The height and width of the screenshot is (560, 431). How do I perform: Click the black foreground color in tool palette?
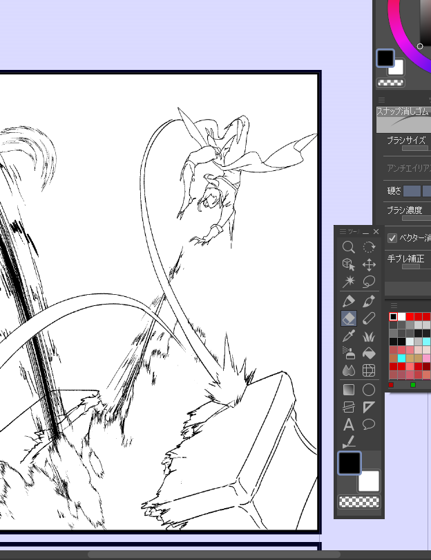pyautogui.click(x=349, y=463)
